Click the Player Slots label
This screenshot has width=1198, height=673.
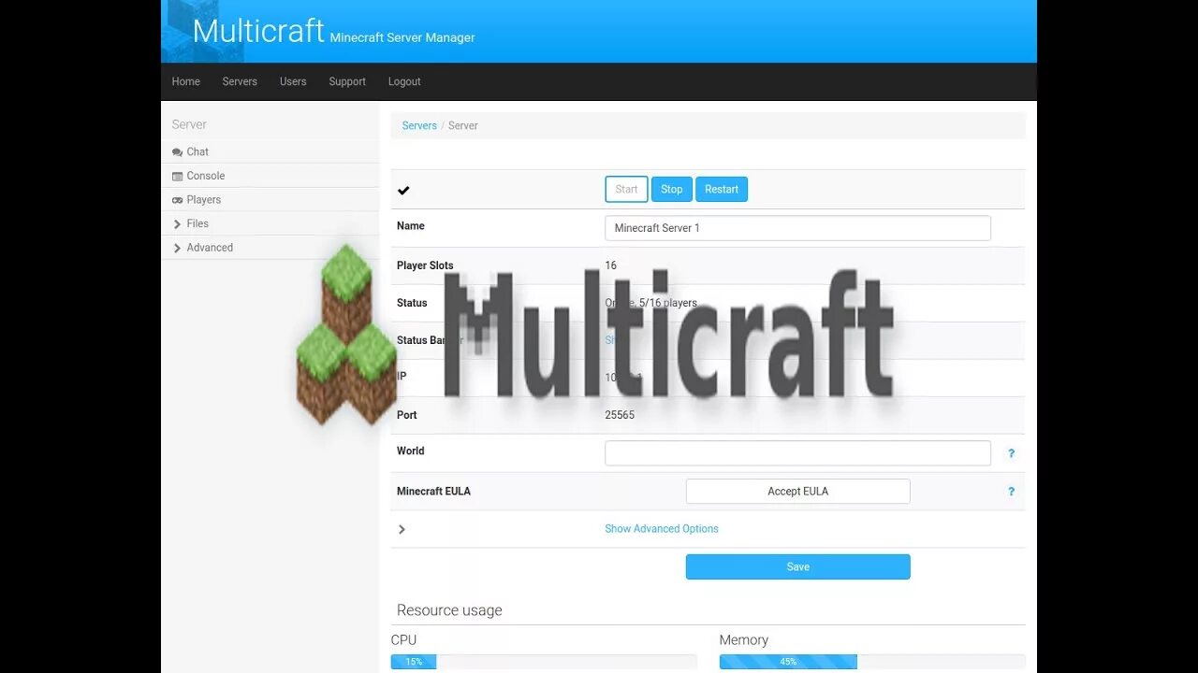[425, 265]
